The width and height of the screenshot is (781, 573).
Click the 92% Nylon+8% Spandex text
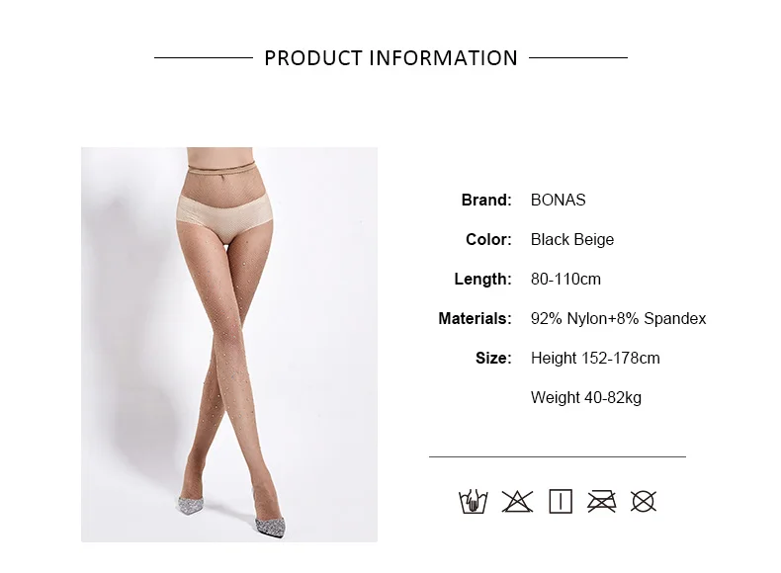(x=618, y=319)
